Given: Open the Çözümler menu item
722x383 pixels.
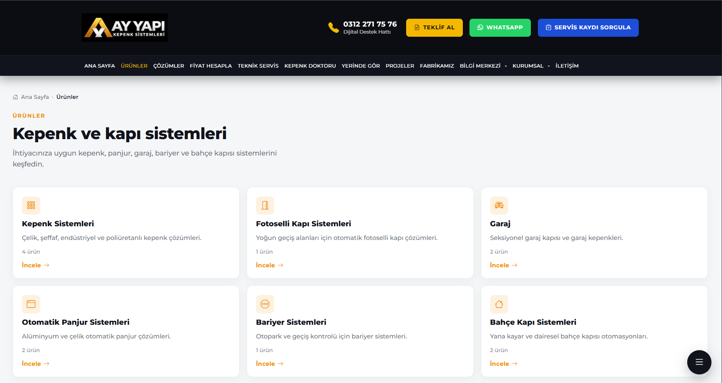Looking at the screenshot, I should click(168, 66).
